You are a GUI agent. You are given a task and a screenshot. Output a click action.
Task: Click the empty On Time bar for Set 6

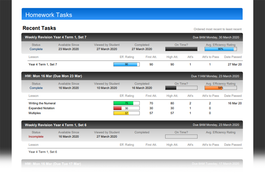pyautogui.click(x=181, y=137)
